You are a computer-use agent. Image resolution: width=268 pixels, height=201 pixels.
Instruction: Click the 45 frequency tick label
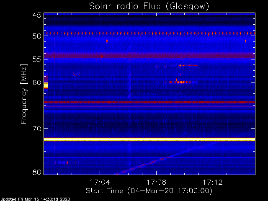pos(37,15)
